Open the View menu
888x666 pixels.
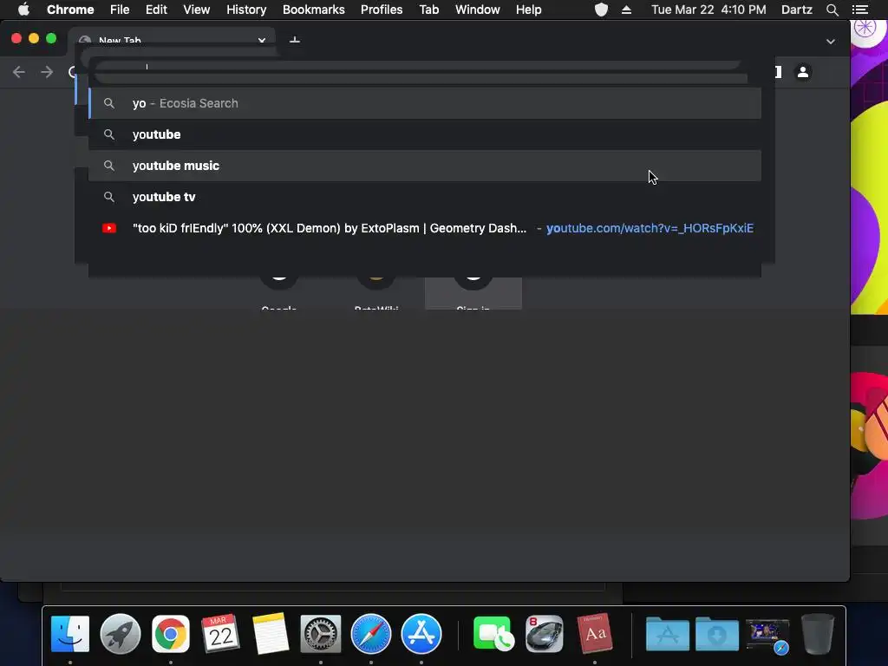pos(197,10)
